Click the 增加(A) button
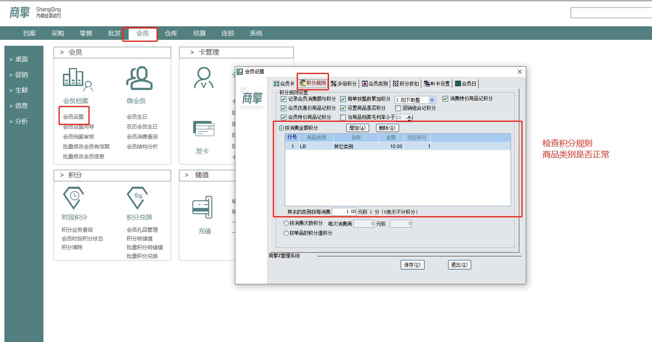Screen dimensions: 652x342 click(x=357, y=128)
